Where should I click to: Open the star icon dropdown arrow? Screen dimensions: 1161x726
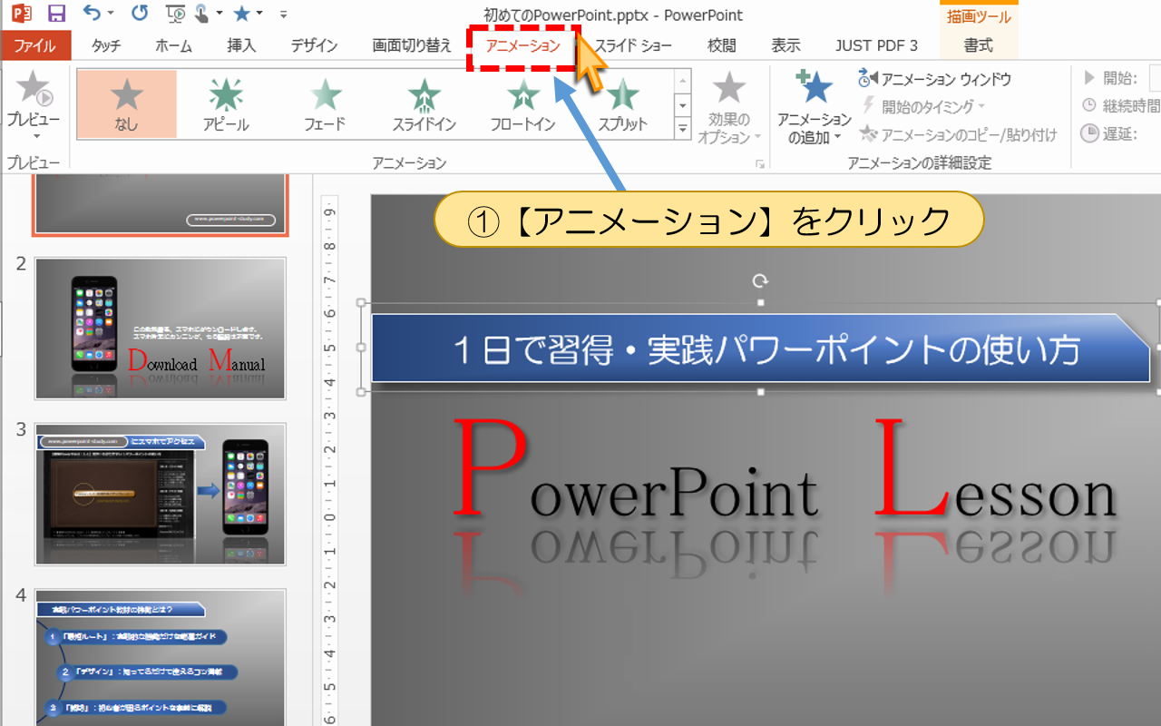(259, 14)
